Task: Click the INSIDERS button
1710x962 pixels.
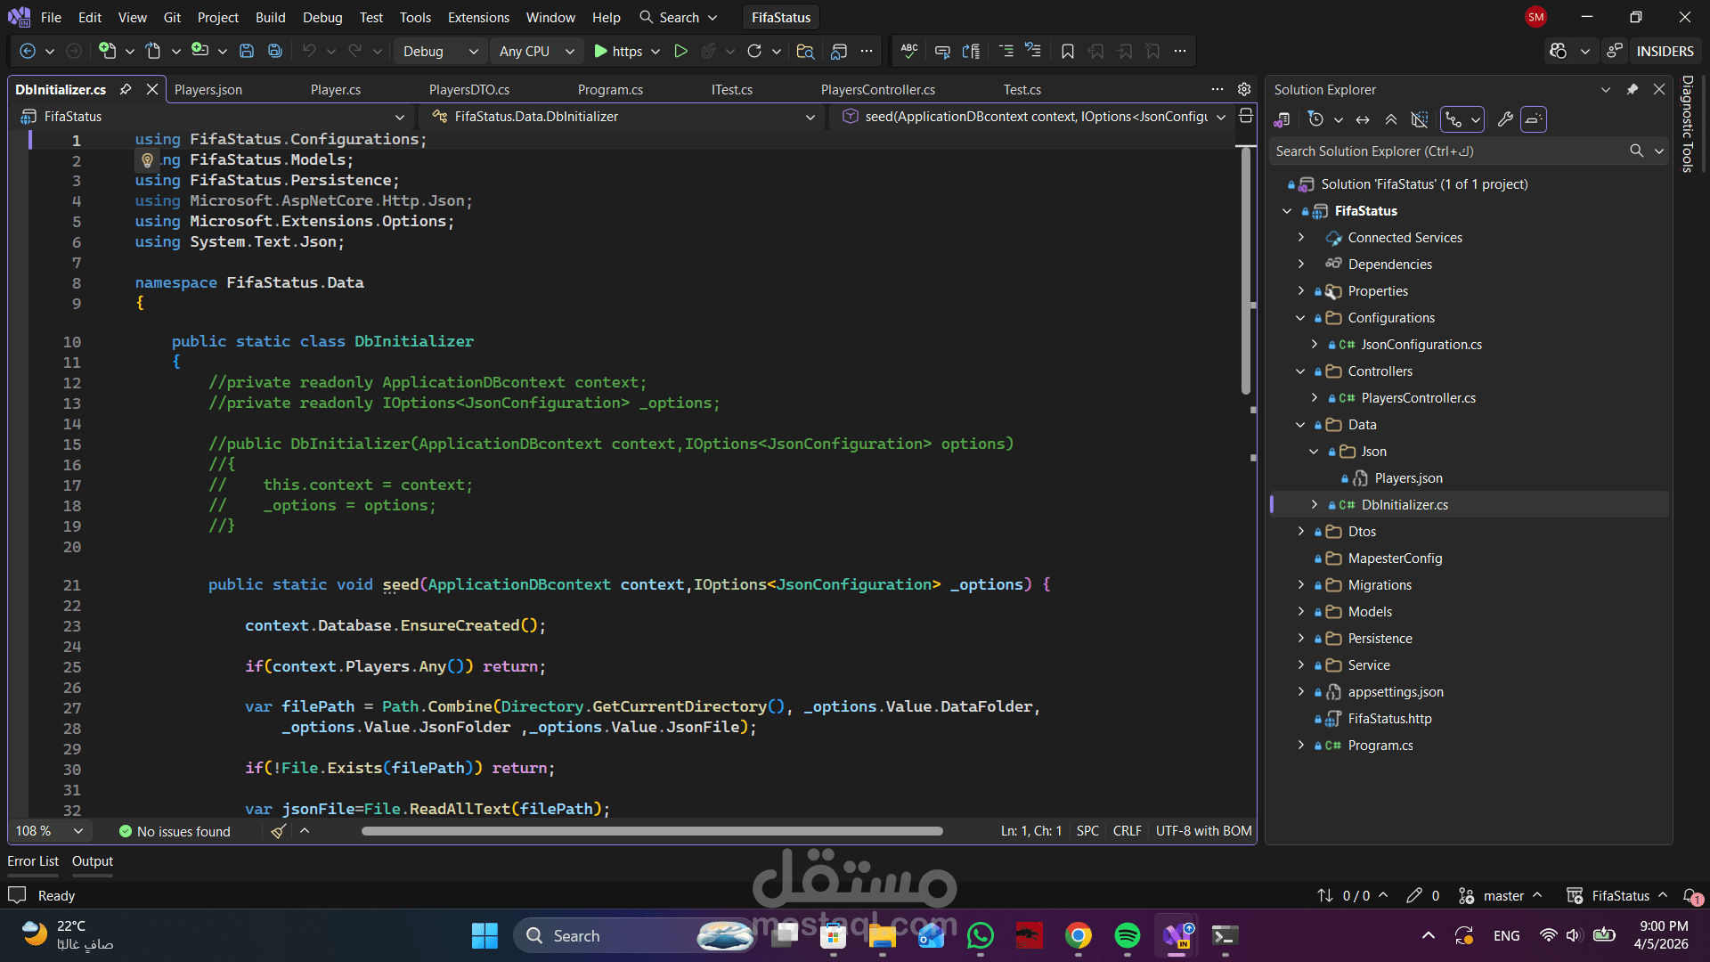Action: point(1664,52)
